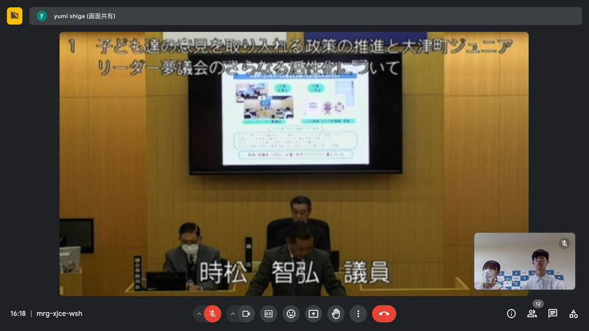Image resolution: width=589 pixels, height=331 pixels.
Task: Click the present screen icon
Action: click(x=313, y=313)
